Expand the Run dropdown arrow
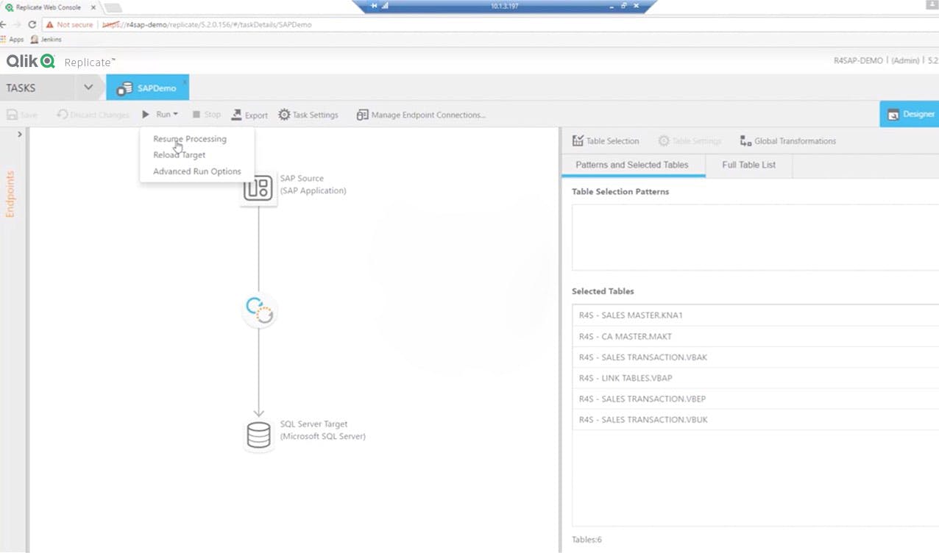Image resolution: width=939 pixels, height=553 pixels. [x=175, y=114]
